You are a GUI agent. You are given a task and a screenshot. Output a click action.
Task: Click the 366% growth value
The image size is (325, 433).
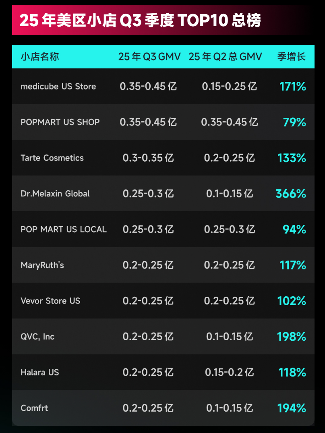point(291,194)
